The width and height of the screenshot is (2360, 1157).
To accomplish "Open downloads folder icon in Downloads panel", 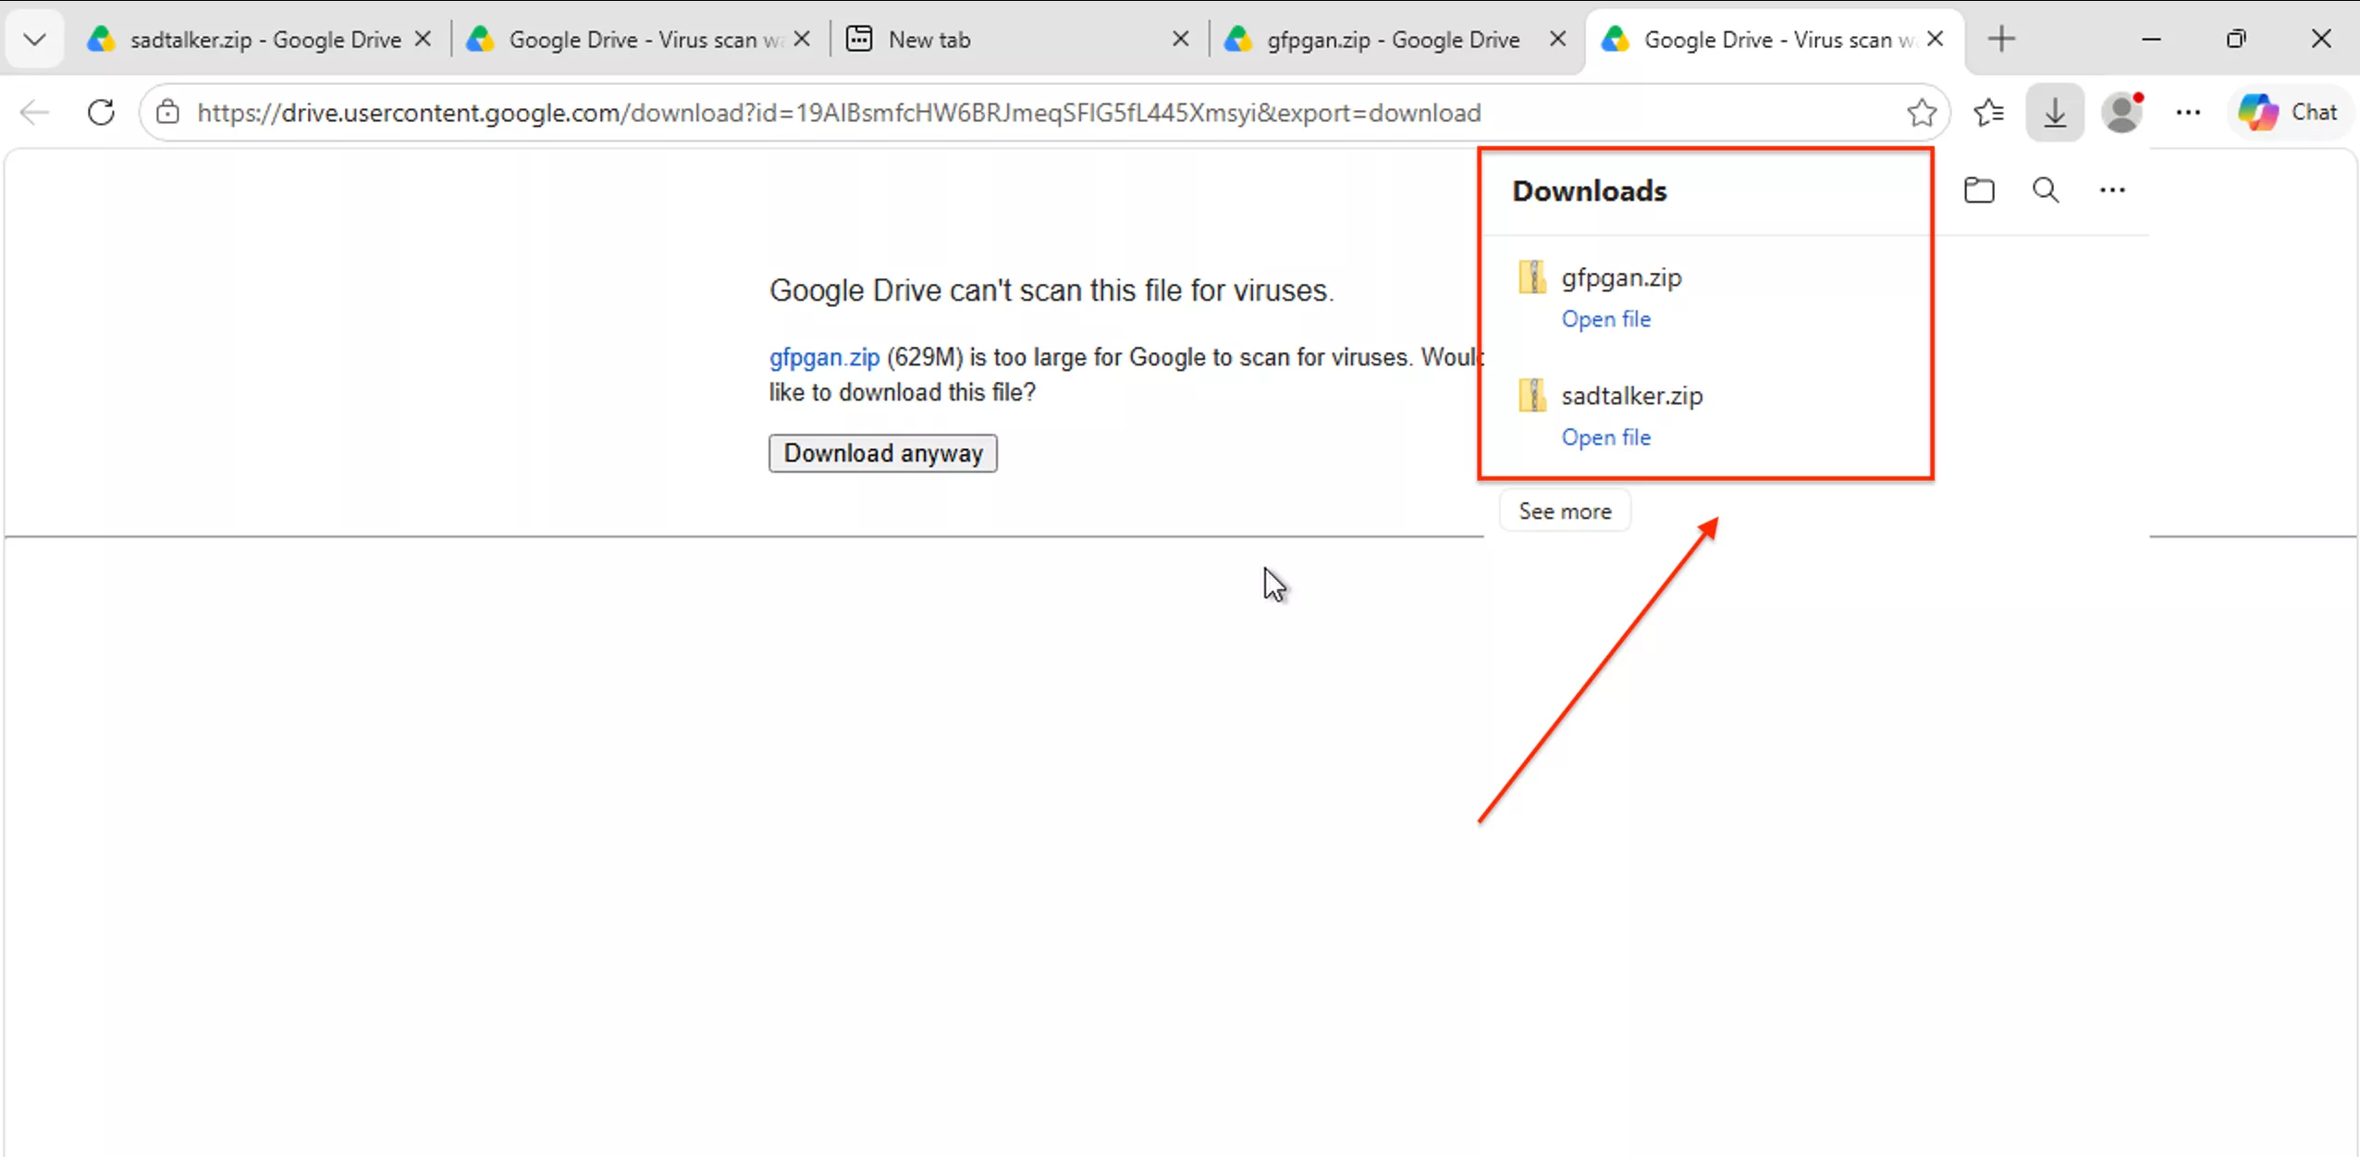I will [x=1979, y=191].
